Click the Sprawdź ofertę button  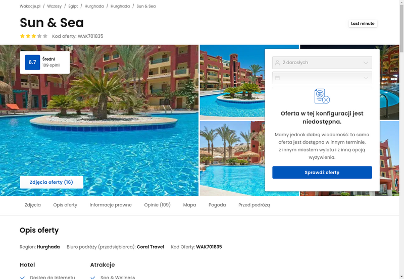[x=322, y=173]
